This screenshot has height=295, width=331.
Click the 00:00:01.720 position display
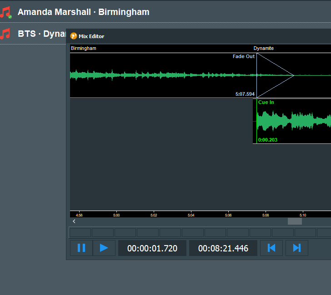tap(152, 248)
